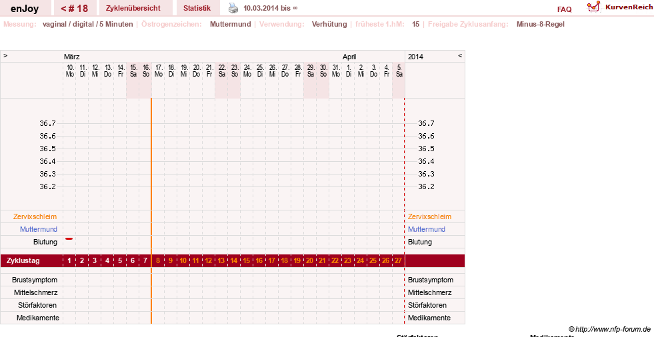Select cycle day 1 cell
The width and height of the screenshot is (654, 337).
point(69,261)
